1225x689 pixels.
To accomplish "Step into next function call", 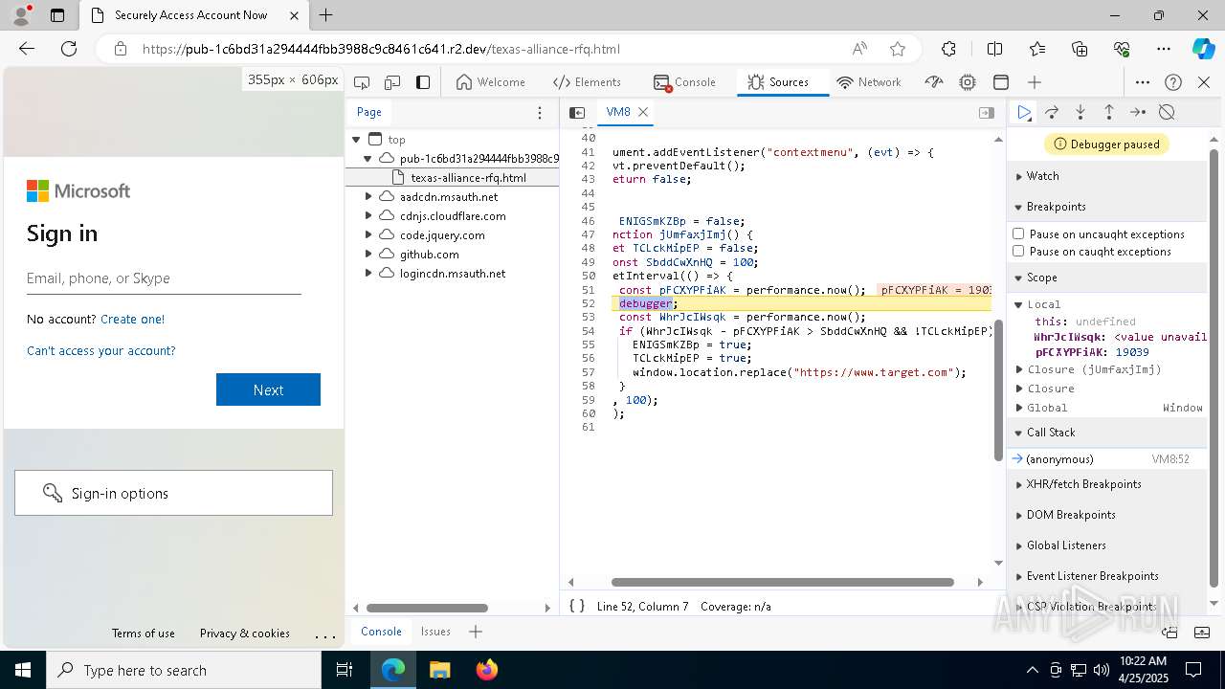I will pyautogui.click(x=1080, y=112).
